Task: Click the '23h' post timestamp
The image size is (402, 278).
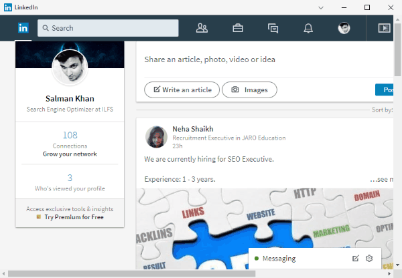Action: (x=178, y=146)
